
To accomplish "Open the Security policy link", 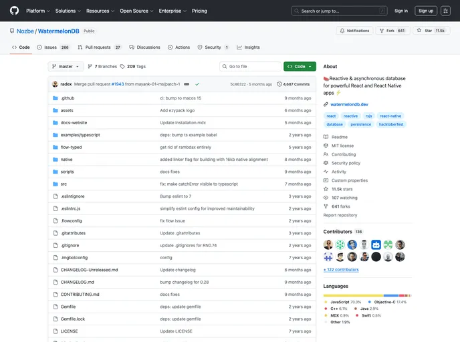I will [x=342, y=163].
